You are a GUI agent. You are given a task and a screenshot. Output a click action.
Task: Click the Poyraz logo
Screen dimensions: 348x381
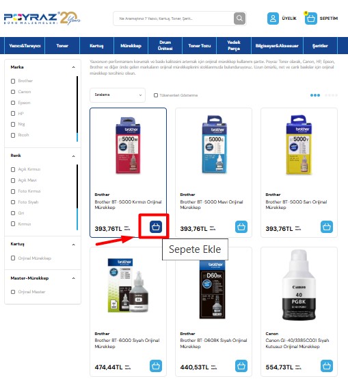pos(42,19)
